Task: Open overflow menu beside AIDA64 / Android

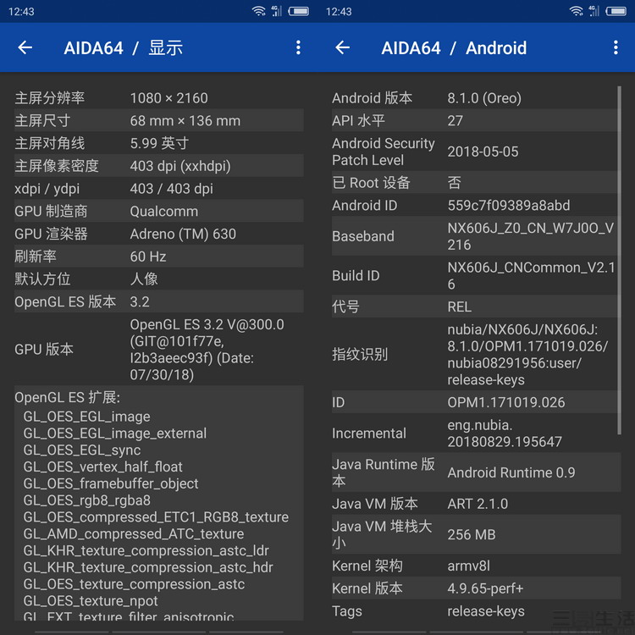Action: [x=616, y=48]
